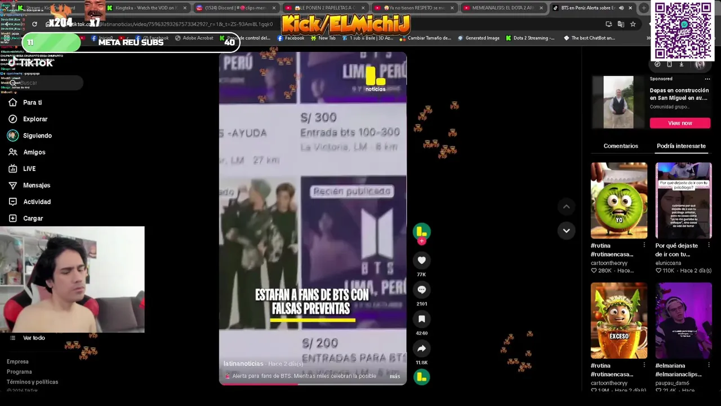Open comments with the speech bubble icon
The image size is (721, 406).
click(x=421, y=289)
